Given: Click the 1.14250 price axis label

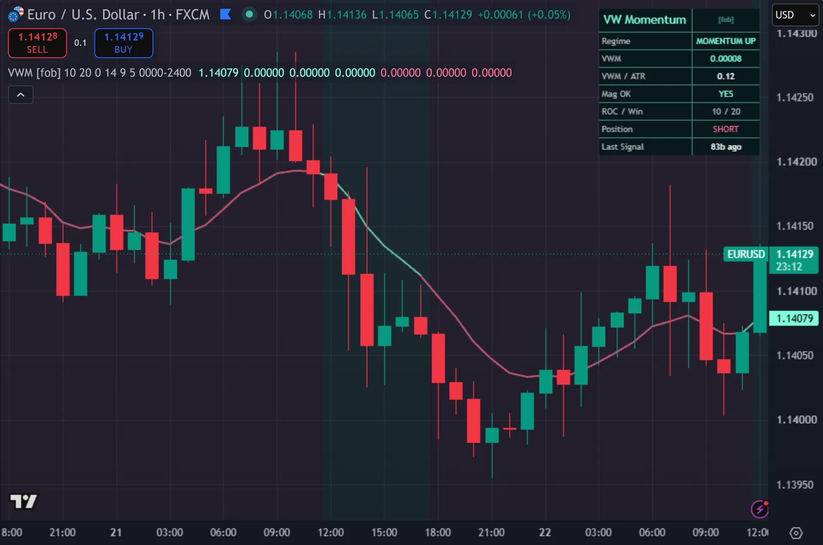Looking at the screenshot, I should 795,98.
